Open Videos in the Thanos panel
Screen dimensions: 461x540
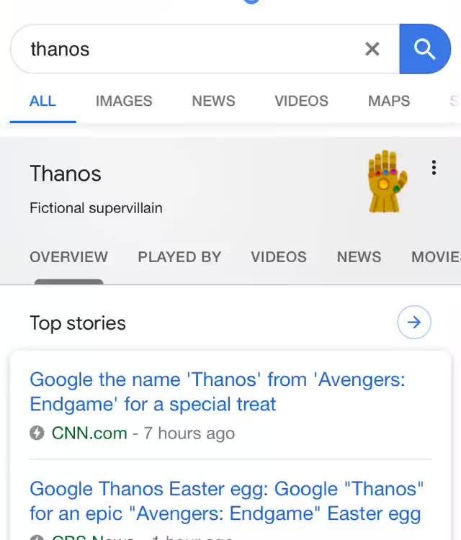click(x=279, y=257)
